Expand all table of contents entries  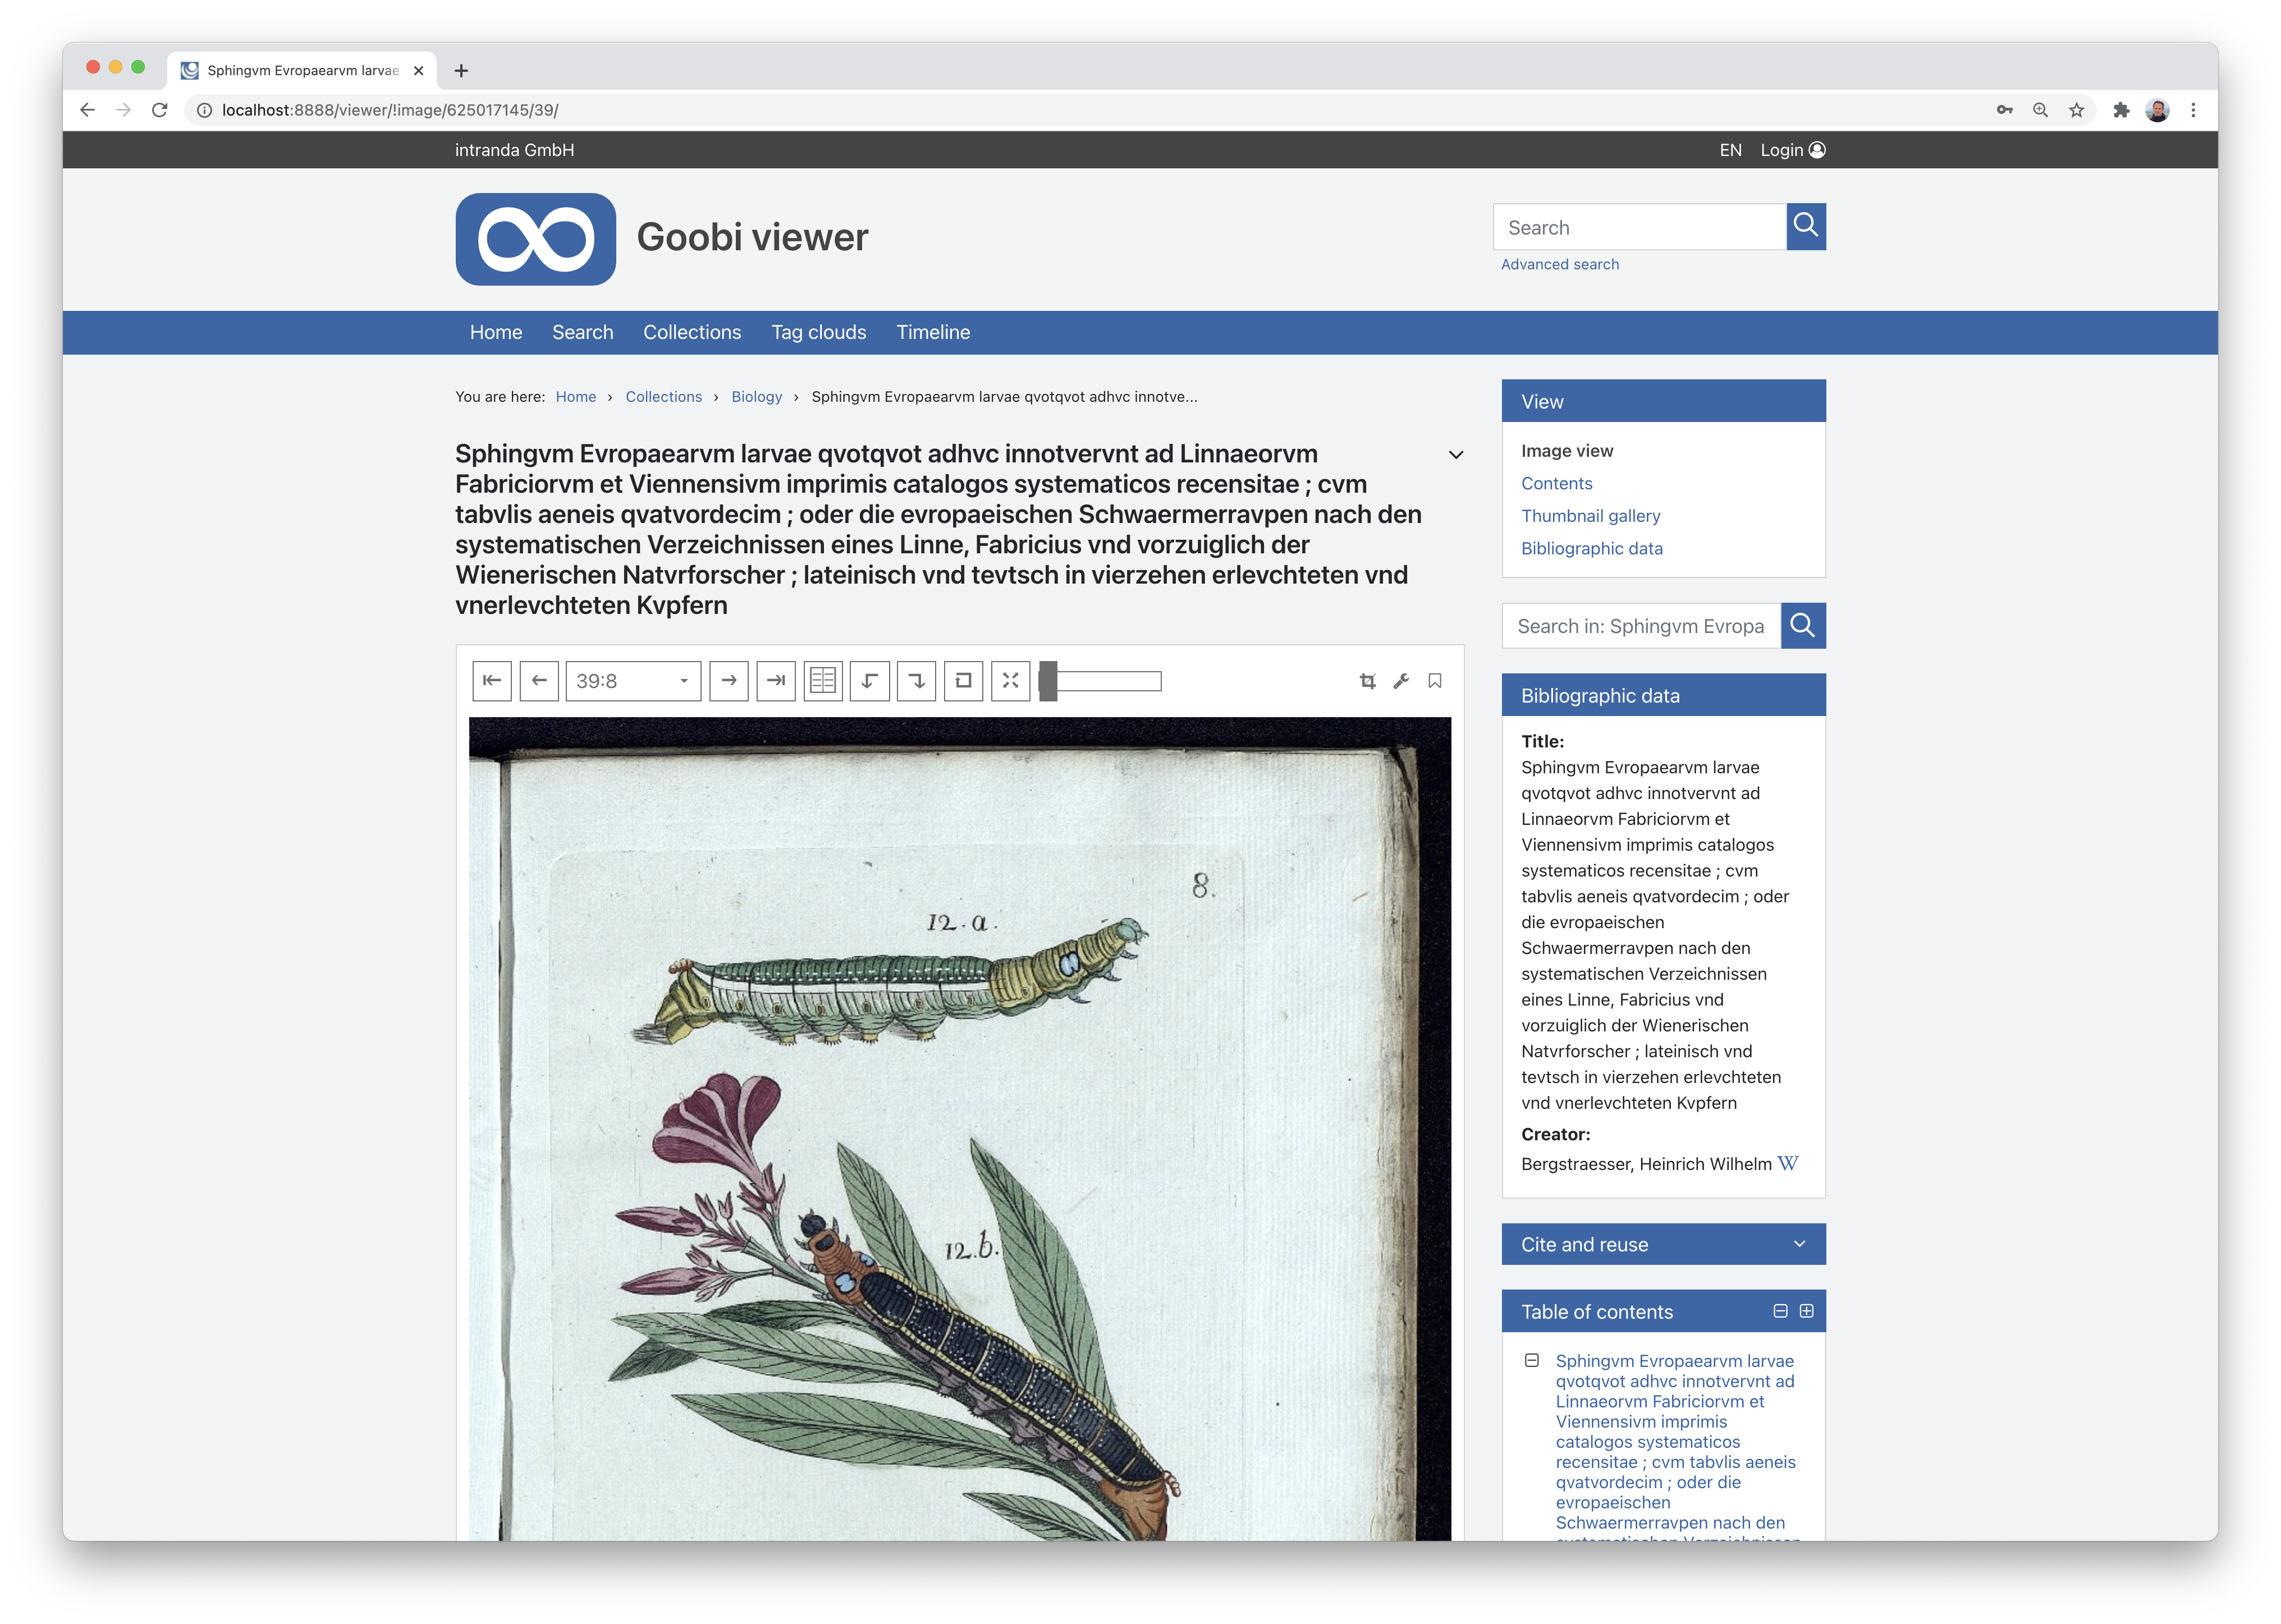1806,1311
